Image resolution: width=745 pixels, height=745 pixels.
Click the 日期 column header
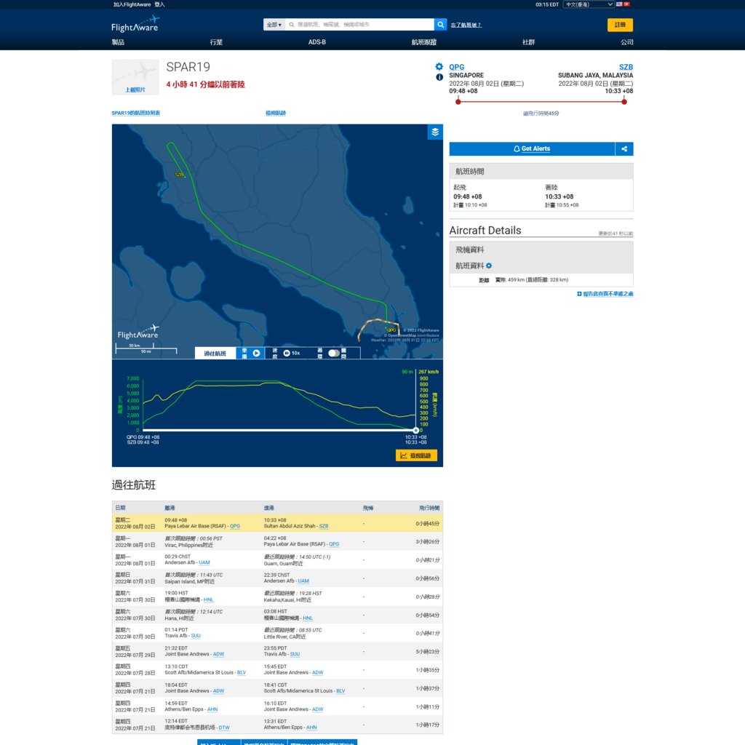pos(120,508)
